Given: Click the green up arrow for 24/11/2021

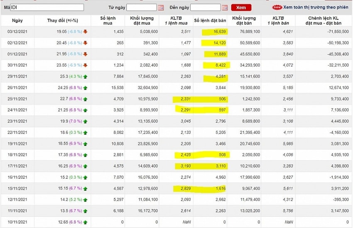Looking at the screenshot, I should click(x=85, y=110).
